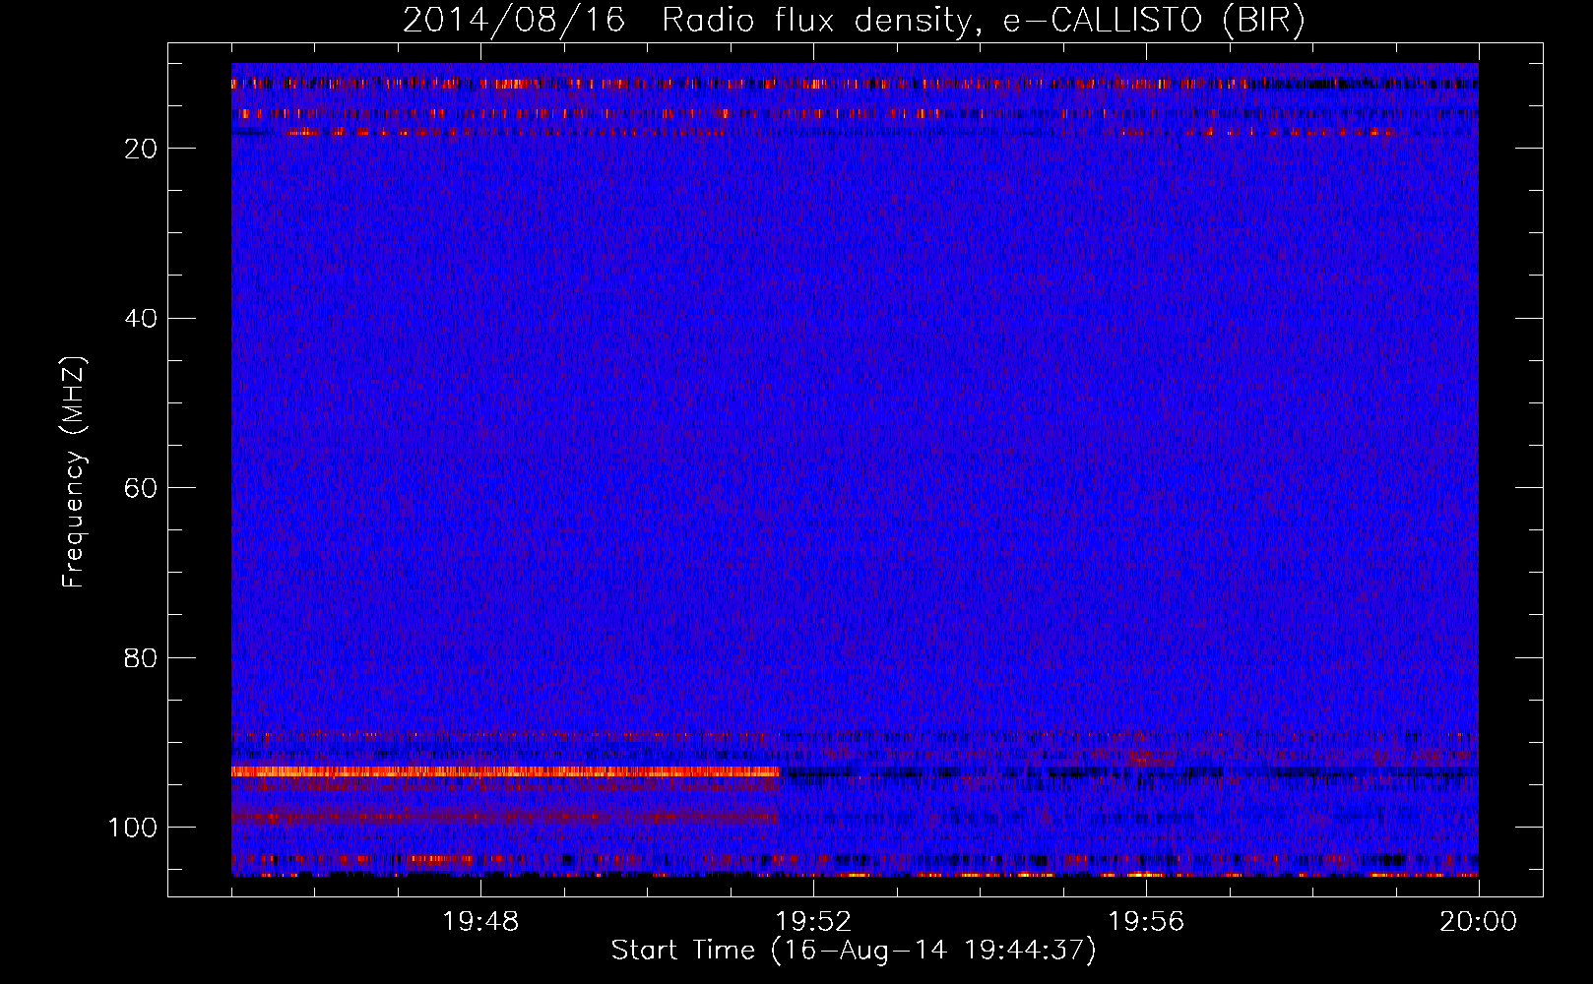This screenshot has height=984, width=1593.
Task: Select the 20:00 time tick label
Action: [x=1479, y=922]
